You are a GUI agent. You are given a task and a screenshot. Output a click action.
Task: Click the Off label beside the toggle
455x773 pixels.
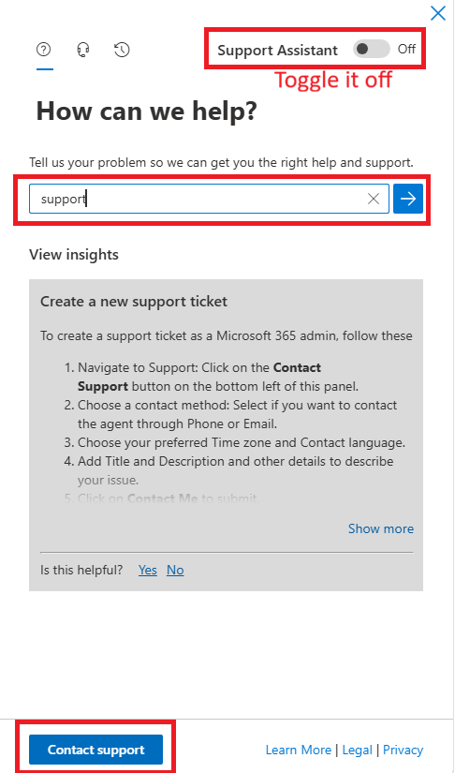click(x=406, y=49)
